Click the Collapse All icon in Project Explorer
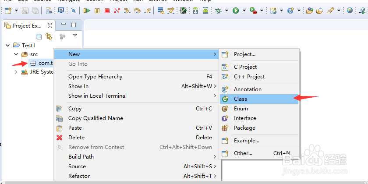The width and height of the screenshot is (368, 184). (39, 37)
